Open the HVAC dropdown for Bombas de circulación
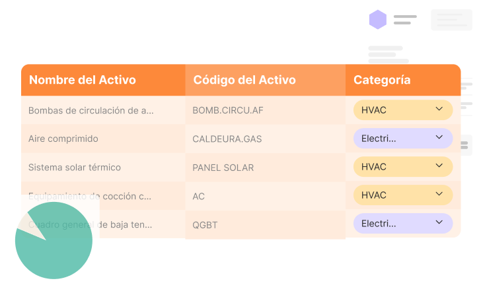This screenshot has width=481, height=293. (x=402, y=110)
